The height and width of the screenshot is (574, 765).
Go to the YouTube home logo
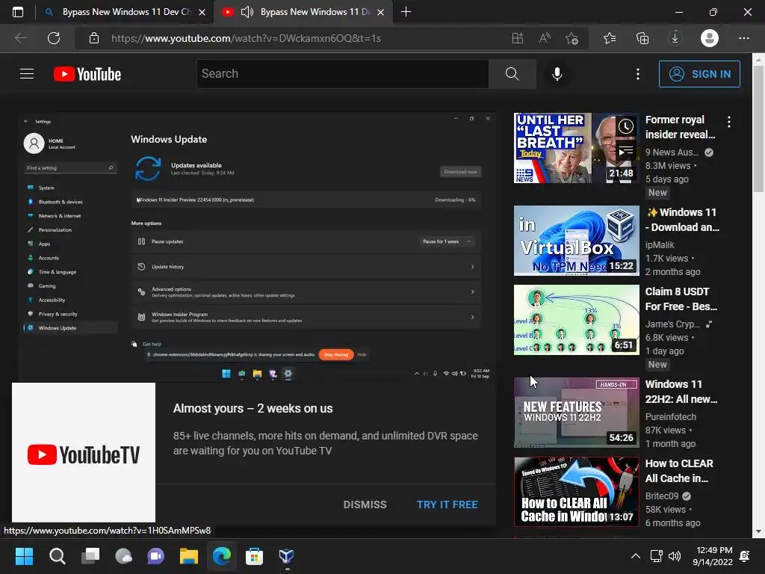tap(87, 74)
